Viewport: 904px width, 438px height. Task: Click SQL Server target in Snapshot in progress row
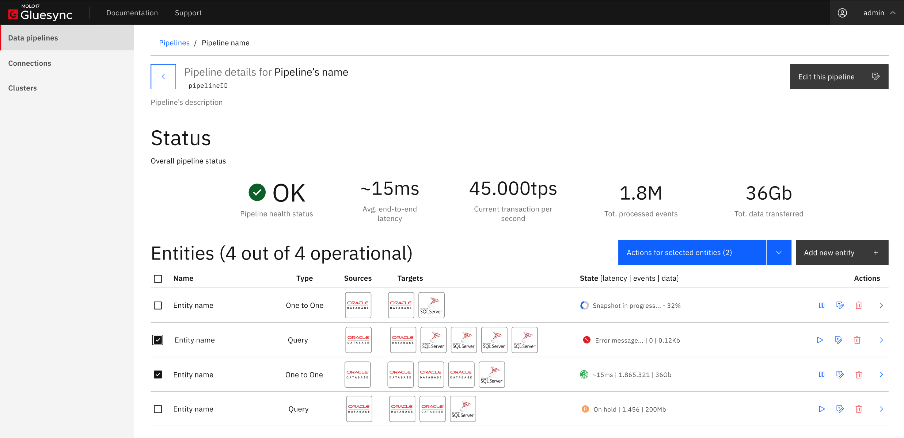pos(432,305)
